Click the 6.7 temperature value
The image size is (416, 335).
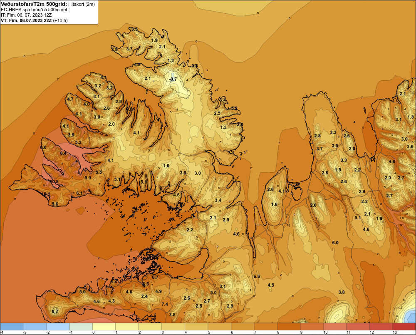pos(155,277)
